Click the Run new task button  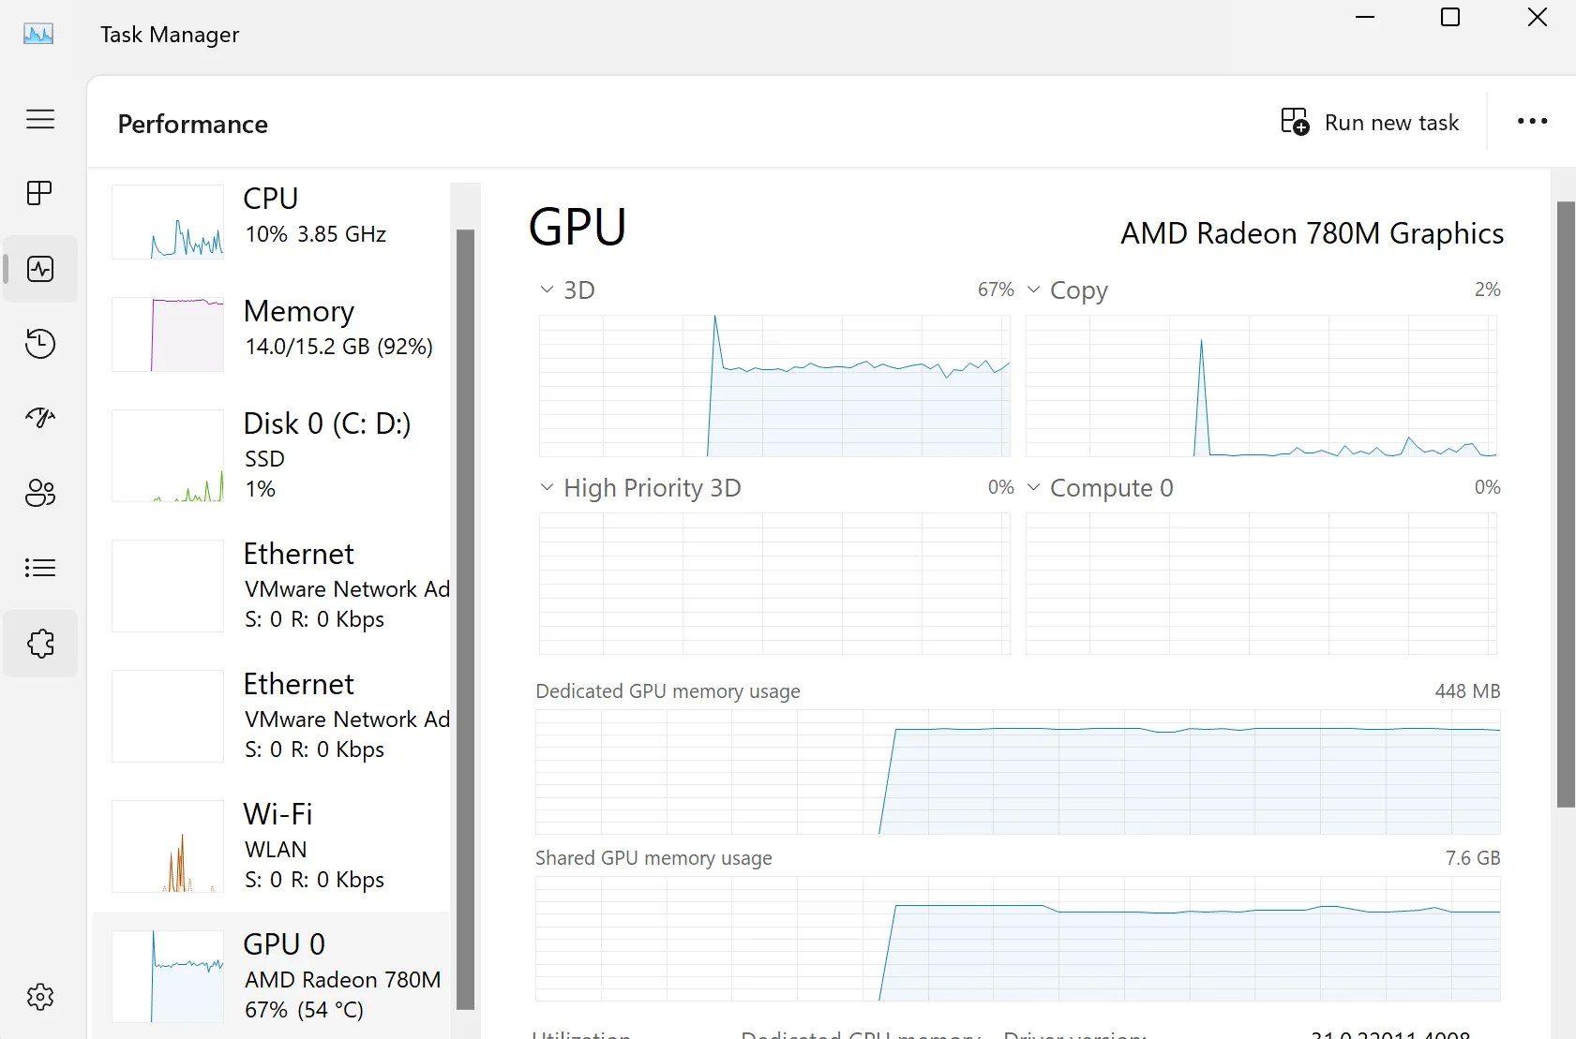(1370, 123)
